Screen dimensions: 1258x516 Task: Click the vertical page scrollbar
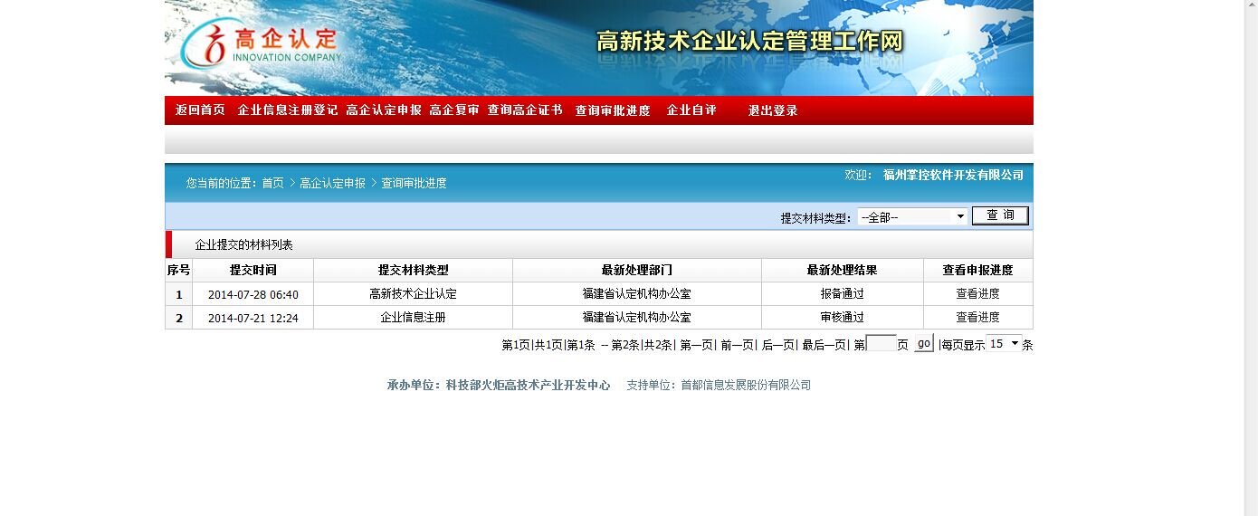click(x=1251, y=258)
